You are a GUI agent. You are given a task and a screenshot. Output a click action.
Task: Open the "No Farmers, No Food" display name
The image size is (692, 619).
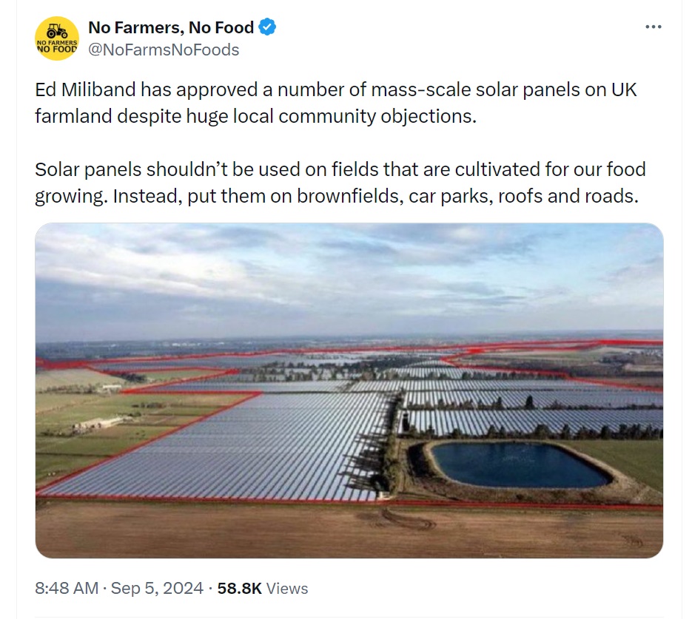click(171, 27)
